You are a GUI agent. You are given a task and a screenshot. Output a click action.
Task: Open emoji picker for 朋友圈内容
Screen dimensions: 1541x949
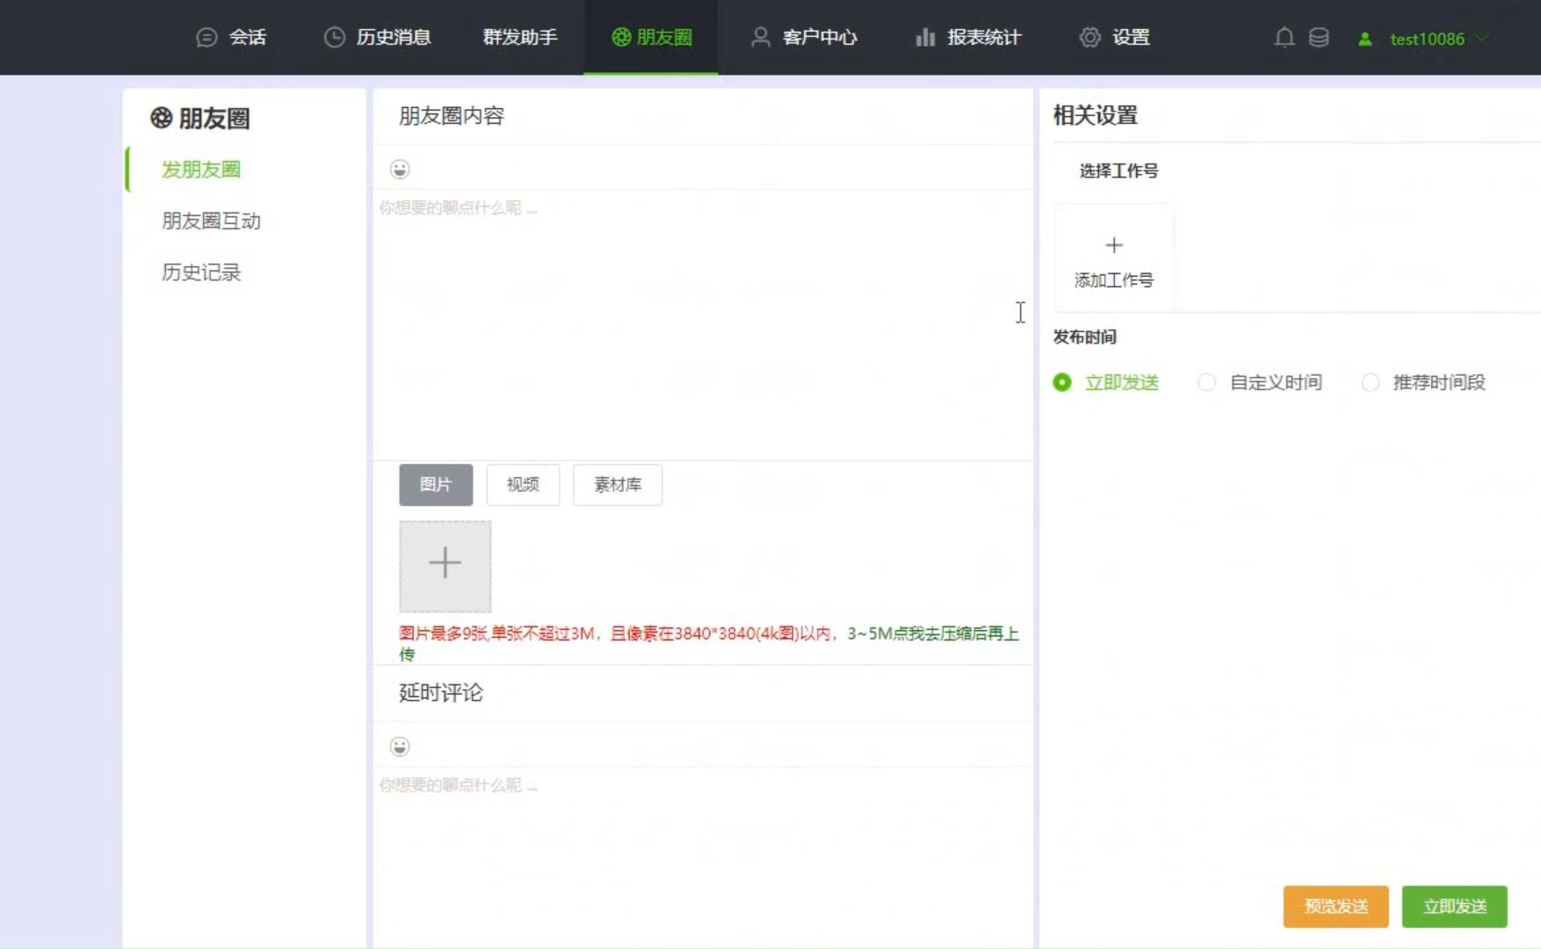[400, 169]
